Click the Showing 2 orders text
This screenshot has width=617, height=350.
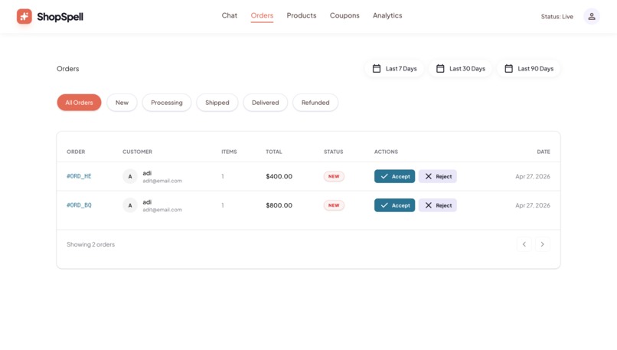click(91, 244)
